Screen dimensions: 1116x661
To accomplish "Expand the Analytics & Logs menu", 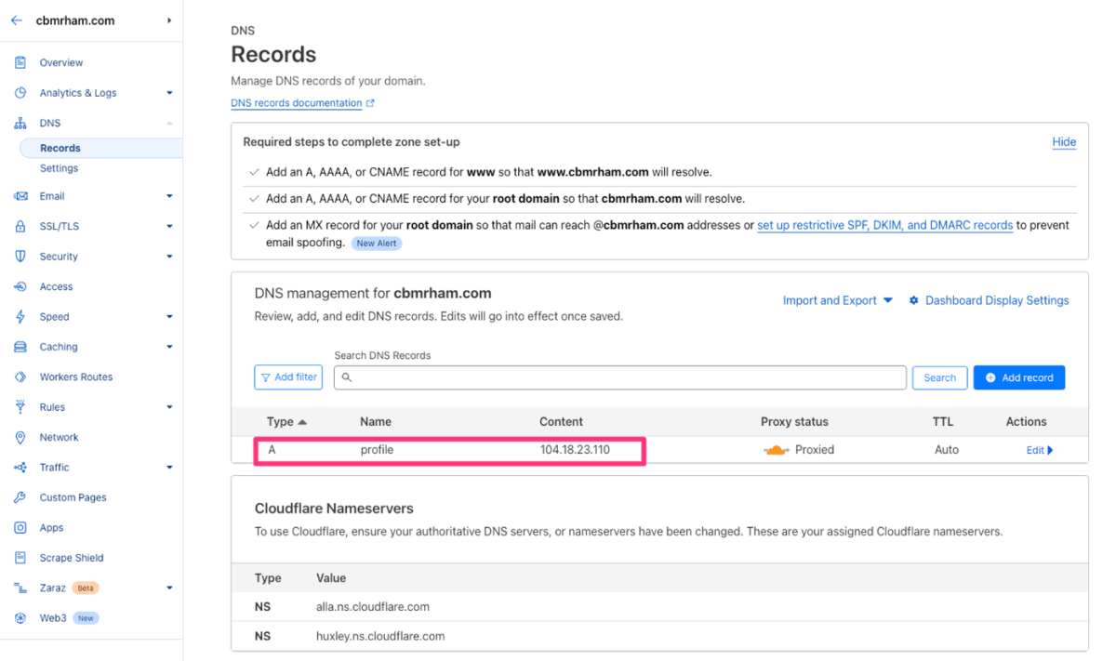I will coord(169,93).
